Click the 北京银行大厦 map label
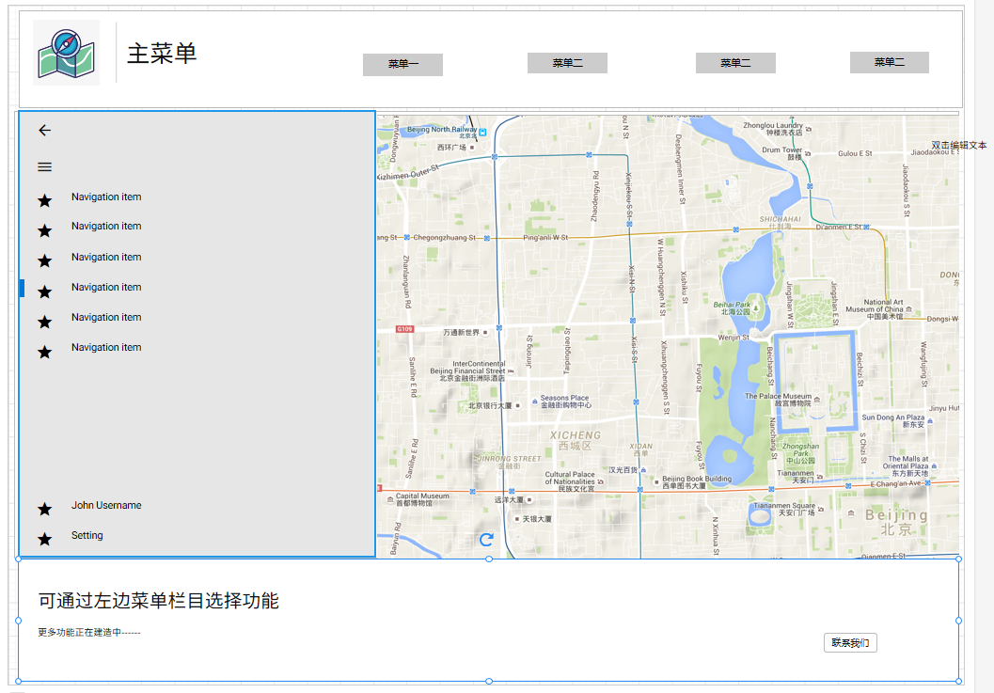994x693 pixels. click(489, 406)
